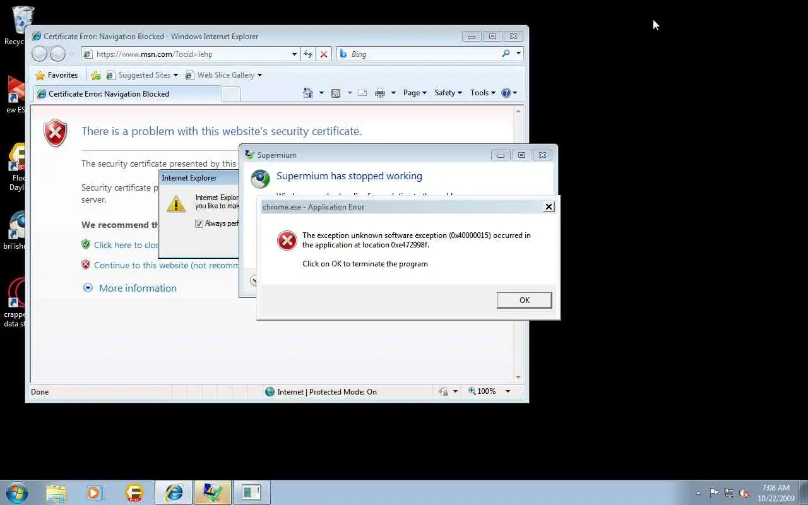Click OK in the chrome.exe error dialog

click(524, 300)
